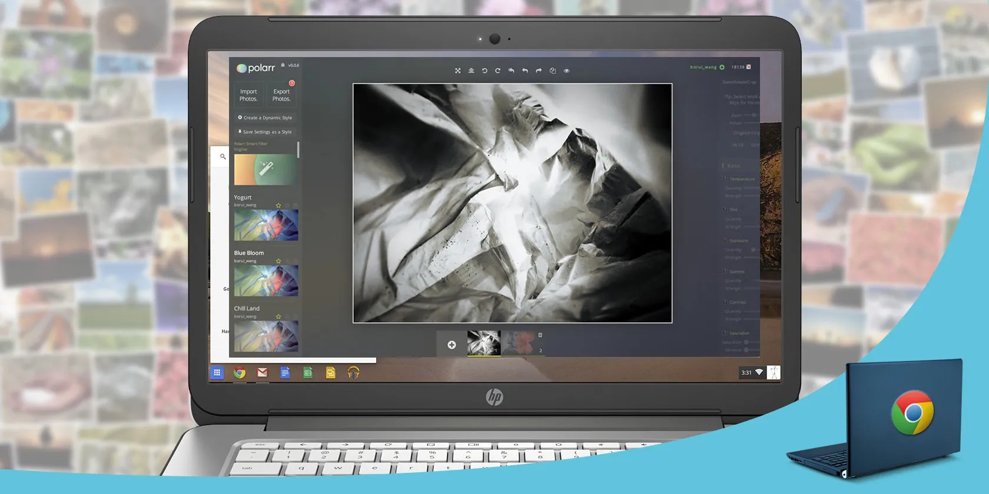This screenshot has height=494, width=989.
Task: Open Google Play Music headphones icon
Action: pyautogui.click(x=353, y=372)
